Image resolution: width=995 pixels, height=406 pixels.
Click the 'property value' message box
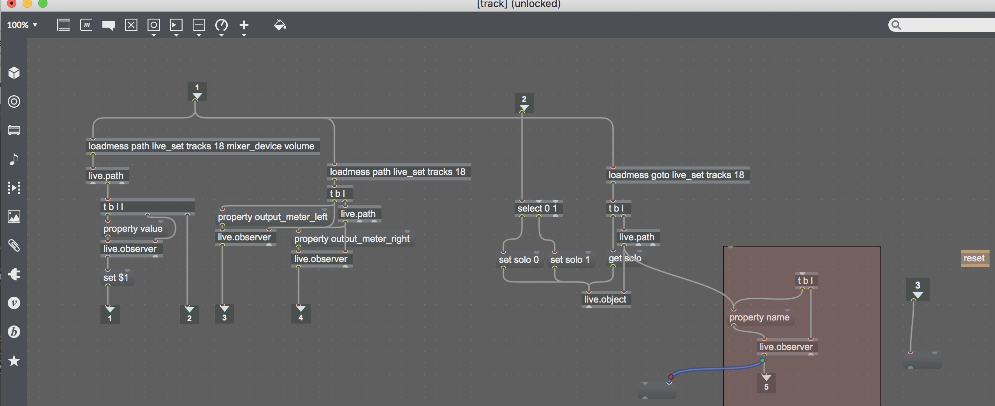(134, 229)
